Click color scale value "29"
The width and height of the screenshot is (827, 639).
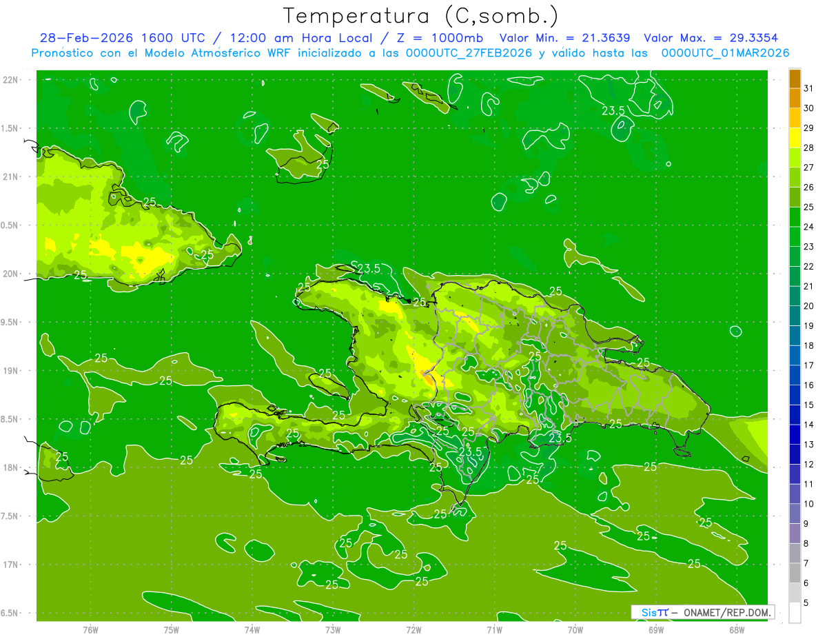click(809, 128)
